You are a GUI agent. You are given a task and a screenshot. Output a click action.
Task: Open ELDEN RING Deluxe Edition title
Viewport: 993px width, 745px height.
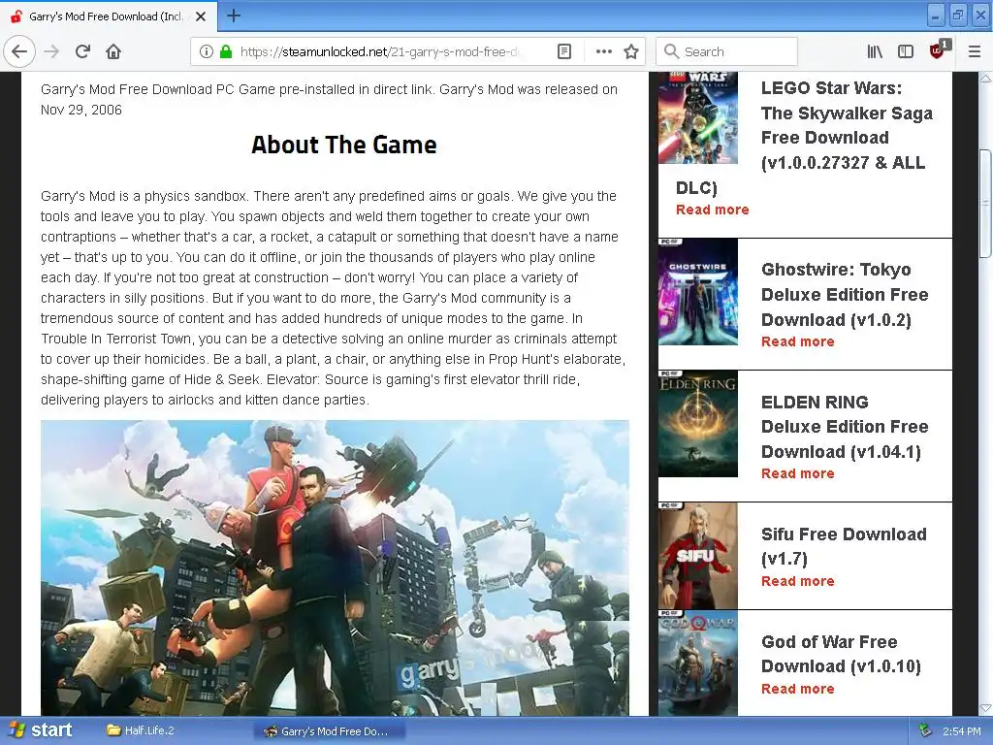[845, 427]
